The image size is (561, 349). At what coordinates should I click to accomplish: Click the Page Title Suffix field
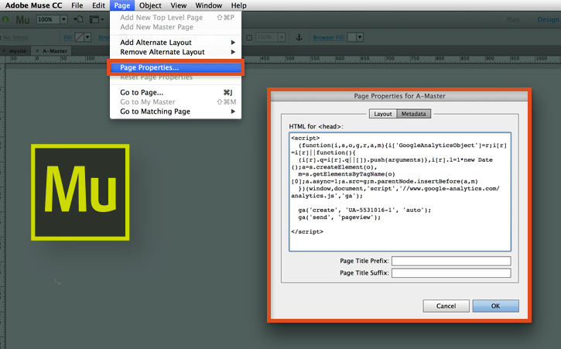click(451, 272)
